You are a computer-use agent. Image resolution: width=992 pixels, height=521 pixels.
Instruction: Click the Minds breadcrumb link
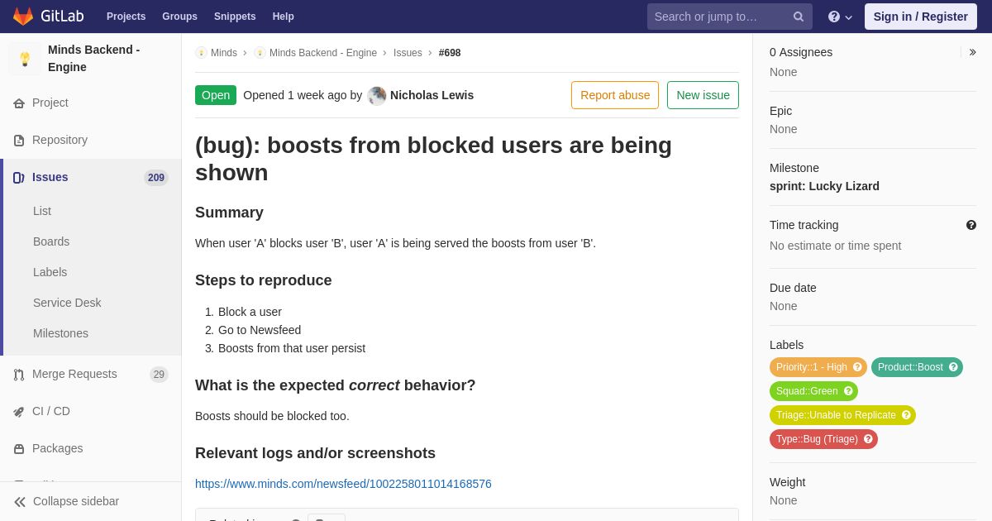click(224, 53)
